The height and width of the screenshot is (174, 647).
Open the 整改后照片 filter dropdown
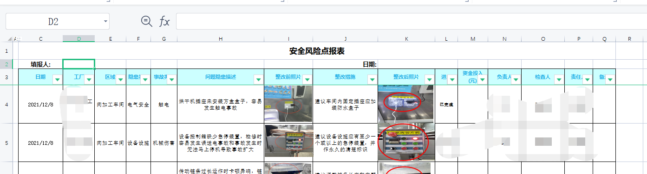click(429, 80)
